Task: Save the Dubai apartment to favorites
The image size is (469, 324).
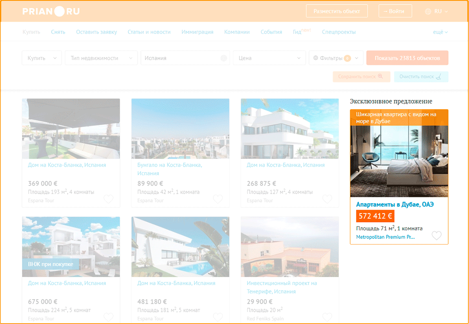Action: pyautogui.click(x=436, y=236)
